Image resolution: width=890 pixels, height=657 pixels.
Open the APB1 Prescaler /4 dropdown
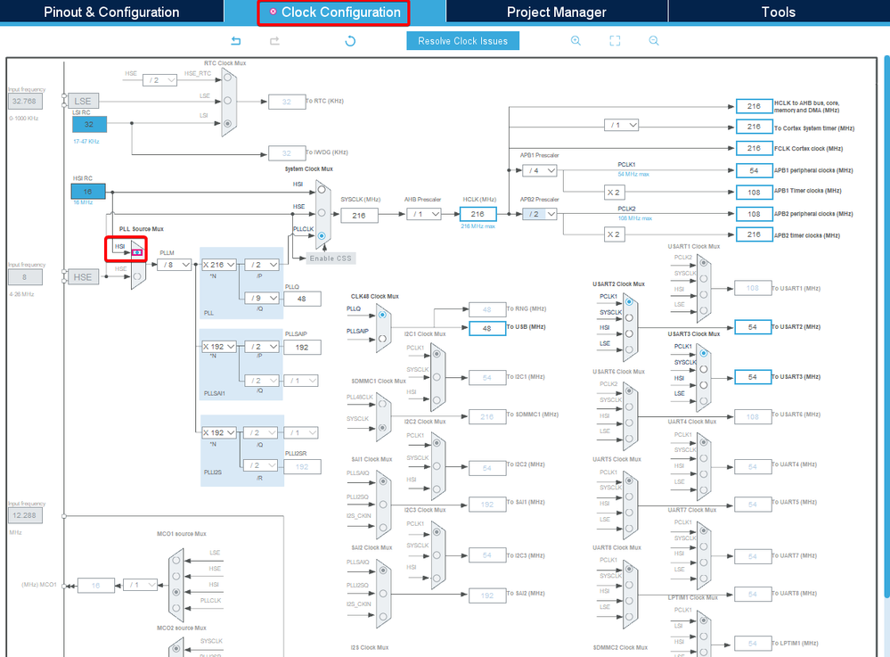pyautogui.click(x=540, y=170)
